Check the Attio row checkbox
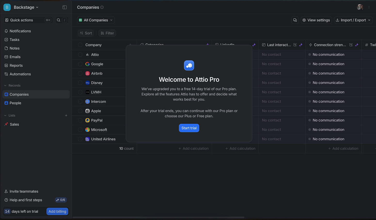The height and width of the screenshot is (220, 376). pyautogui.click(x=80, y=55)
